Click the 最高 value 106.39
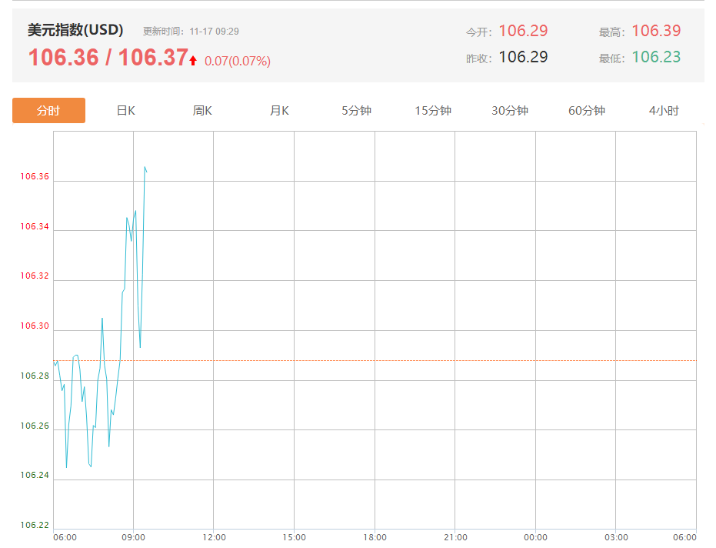Viewport: 716px width, 548px height. click(656, 31)
